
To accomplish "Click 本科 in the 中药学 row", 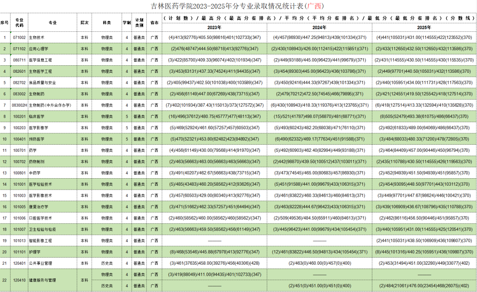I will (x=84, y=173).
